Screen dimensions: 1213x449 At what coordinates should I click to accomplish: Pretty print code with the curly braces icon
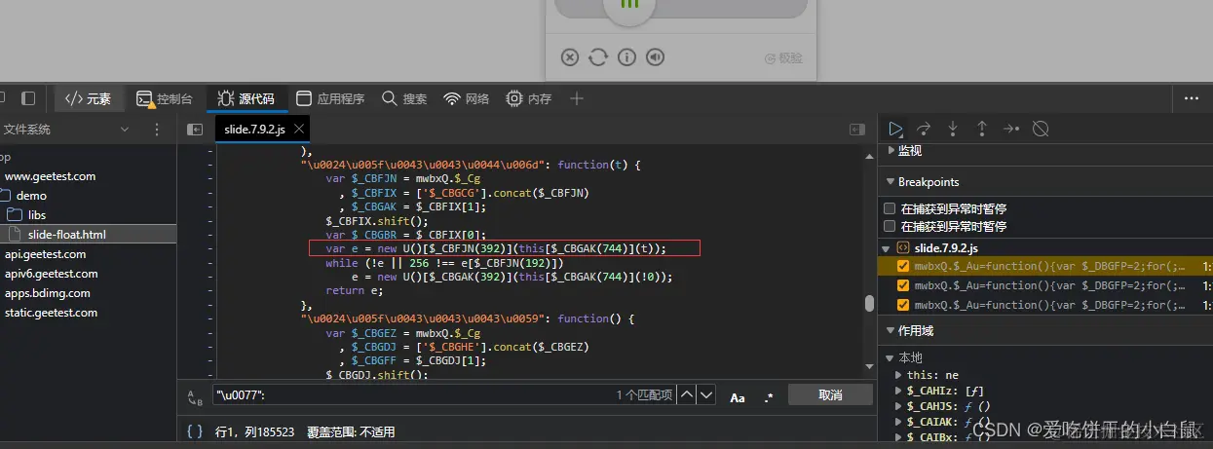[x=195, y=430]
